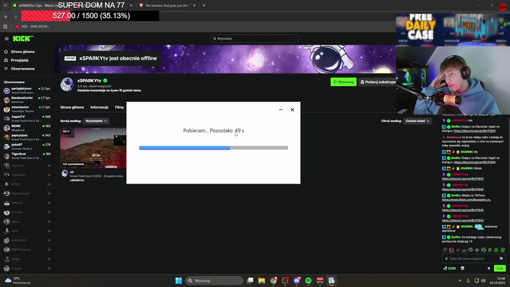The height and width of the screenshot is (287, 510).
Task: Click the taskbar Wyszukaj search box
Action: pos(215,281)
